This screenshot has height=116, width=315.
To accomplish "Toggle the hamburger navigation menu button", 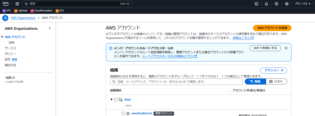I will [x=5, y=18].
